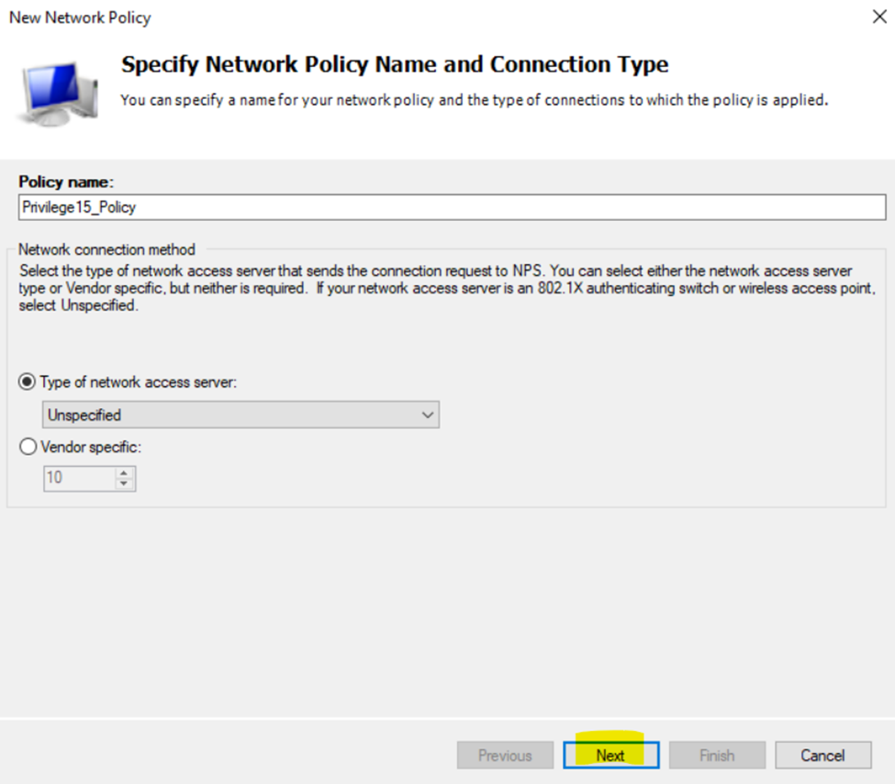895x784 pixels.
Task: Click the Type of network access server label text
Action: pyautogui.click(x=138, y=381)
